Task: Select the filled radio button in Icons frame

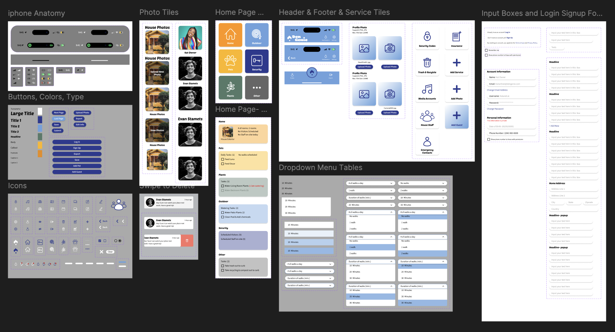Action: point(120,241)
